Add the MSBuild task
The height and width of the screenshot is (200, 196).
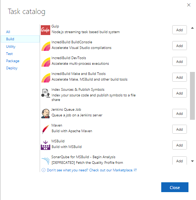179,145
